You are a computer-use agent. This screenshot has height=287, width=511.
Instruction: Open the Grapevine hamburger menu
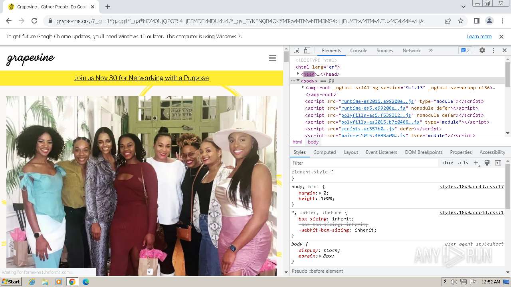tap(273, 58)
